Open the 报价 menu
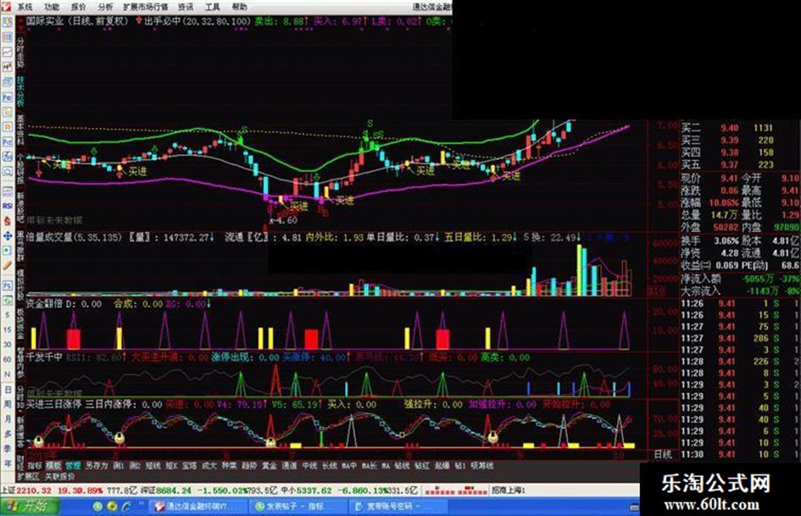This screenshot has width=801, height=516. pyautogui.click(x=79, y=7)
